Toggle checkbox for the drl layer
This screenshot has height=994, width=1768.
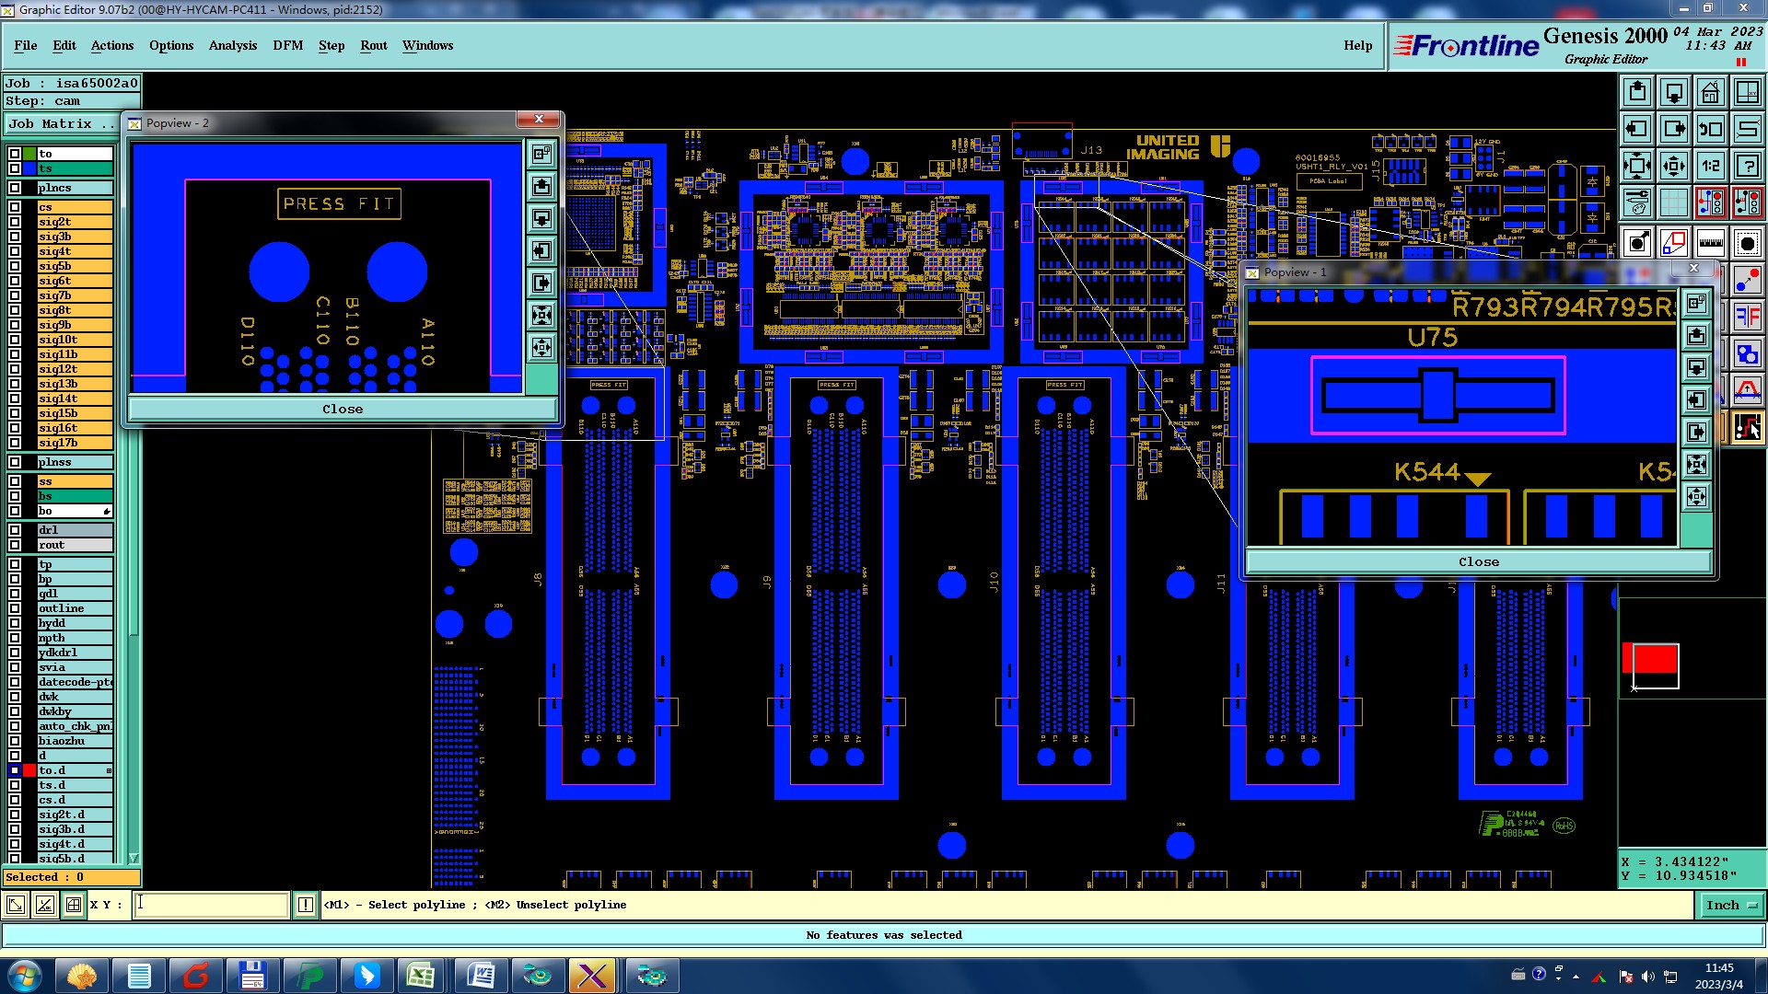coord(15,530)
